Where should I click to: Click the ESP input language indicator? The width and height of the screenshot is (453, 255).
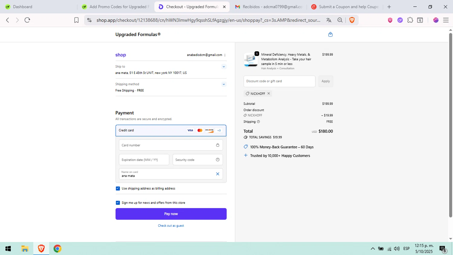point(406,249)
